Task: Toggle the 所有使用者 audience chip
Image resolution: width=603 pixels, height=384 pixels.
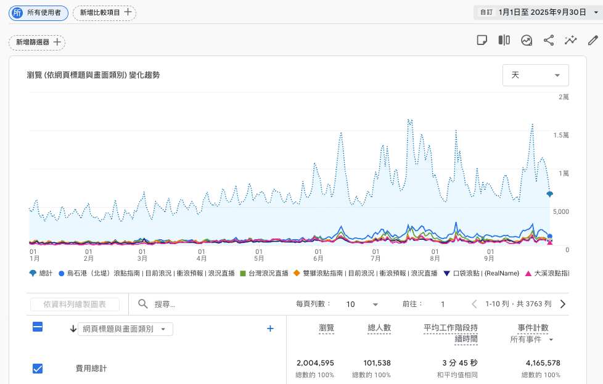Action: click(x=38, y=13)
